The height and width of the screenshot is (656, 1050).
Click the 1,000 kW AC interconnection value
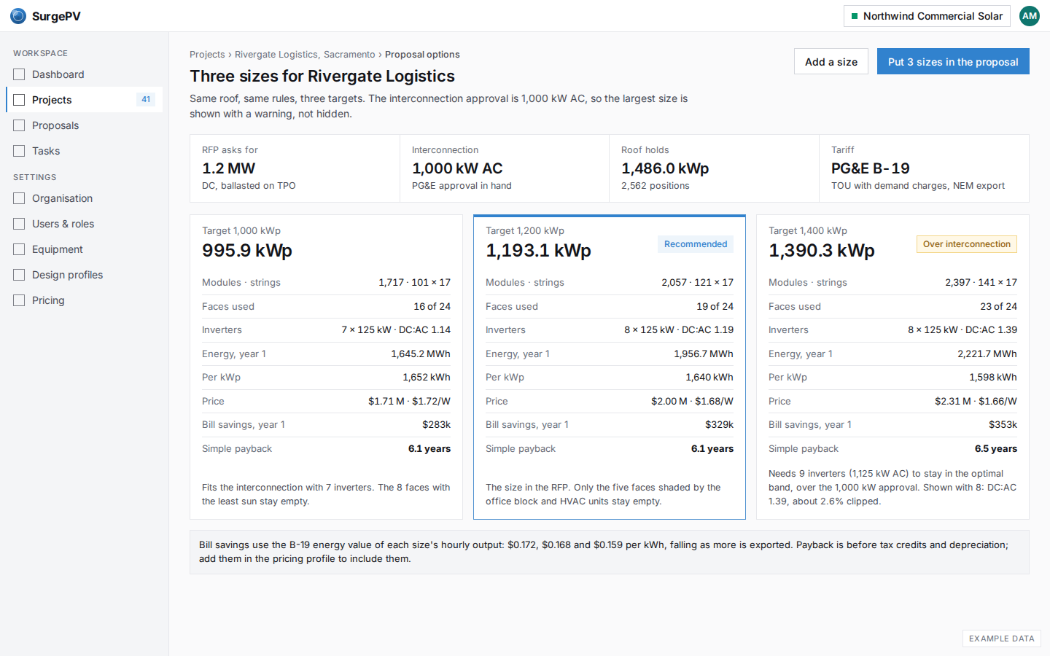(x=457, y=168)
